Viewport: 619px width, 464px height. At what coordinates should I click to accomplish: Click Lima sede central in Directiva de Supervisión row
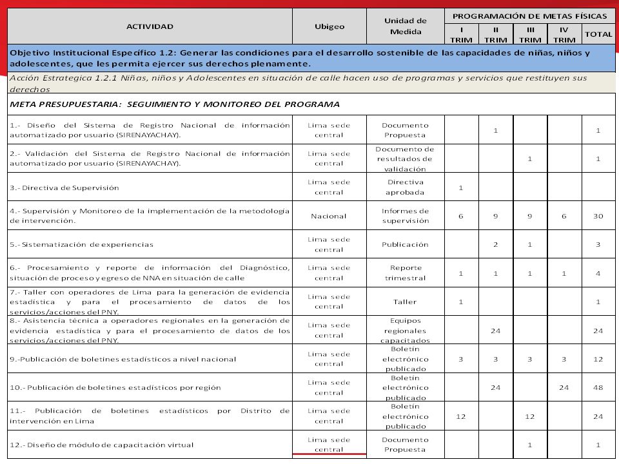tap(329, 187)
